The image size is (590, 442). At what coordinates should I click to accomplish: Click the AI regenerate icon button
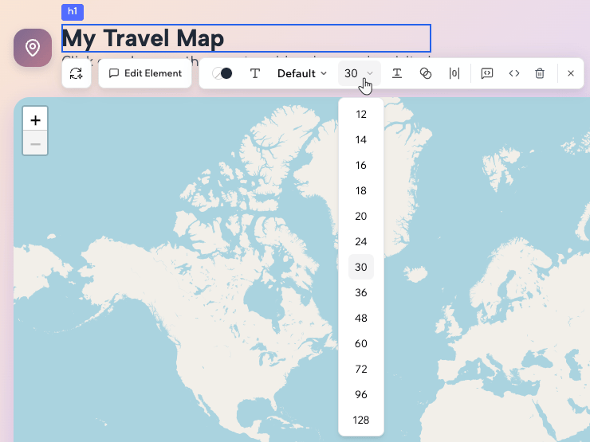[77, 73]
